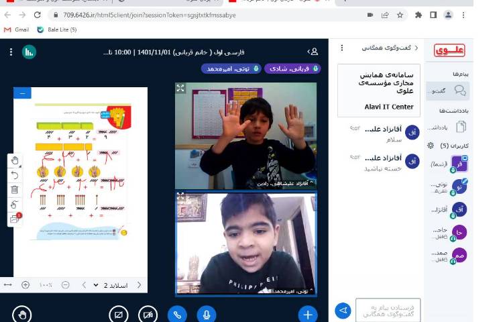The height and width of the screenshot is (322, 503).
Task: Click the توتی، امیرمحمد talking indicator
Action: click(231, 68)
